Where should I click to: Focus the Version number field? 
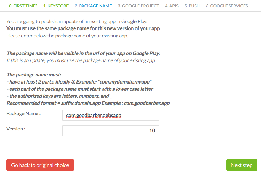110,130
